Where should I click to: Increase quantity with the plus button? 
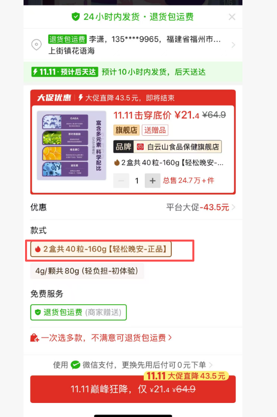[152, 180]
